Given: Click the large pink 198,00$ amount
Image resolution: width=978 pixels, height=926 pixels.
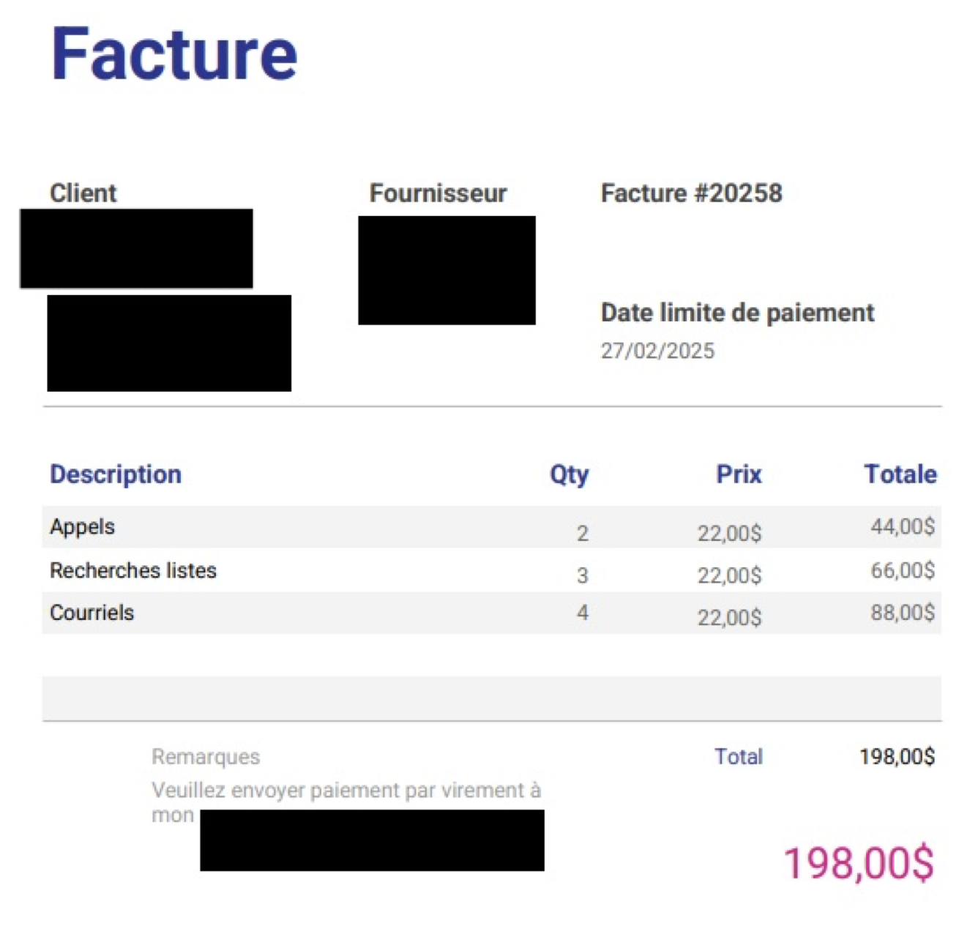Looking at the screenshot, I should (x=859, y=862).
